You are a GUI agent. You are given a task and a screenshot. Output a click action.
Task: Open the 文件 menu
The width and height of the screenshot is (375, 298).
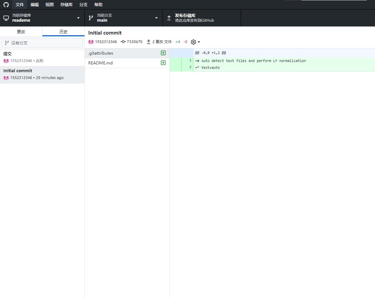pyautogui.click(x=20, y=5)
